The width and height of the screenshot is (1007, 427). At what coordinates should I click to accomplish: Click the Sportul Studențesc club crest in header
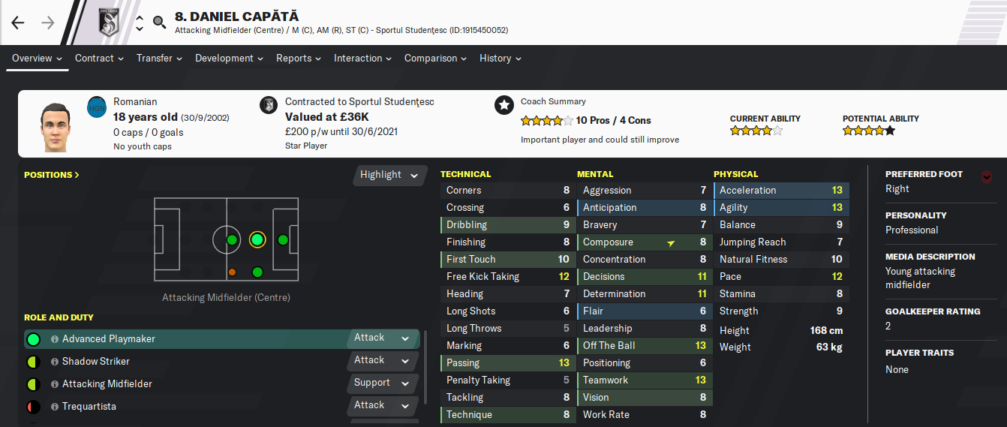pos(110,23)
